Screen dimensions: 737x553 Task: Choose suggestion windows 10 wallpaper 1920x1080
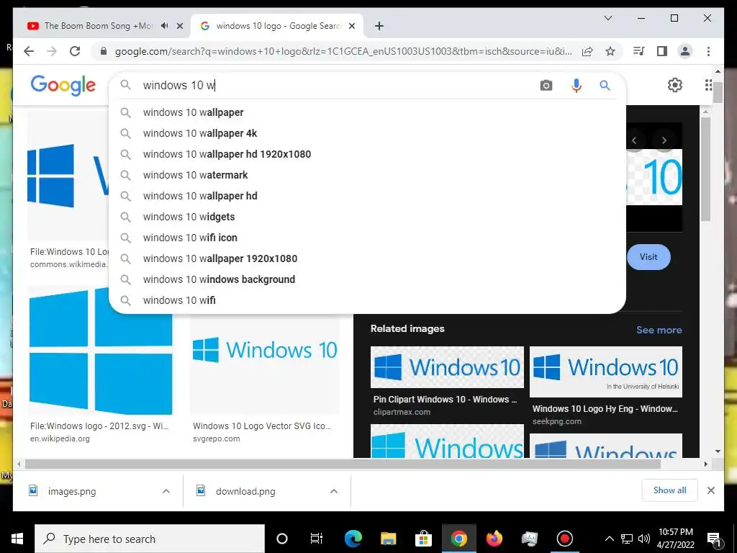click(x=366, y=258)
